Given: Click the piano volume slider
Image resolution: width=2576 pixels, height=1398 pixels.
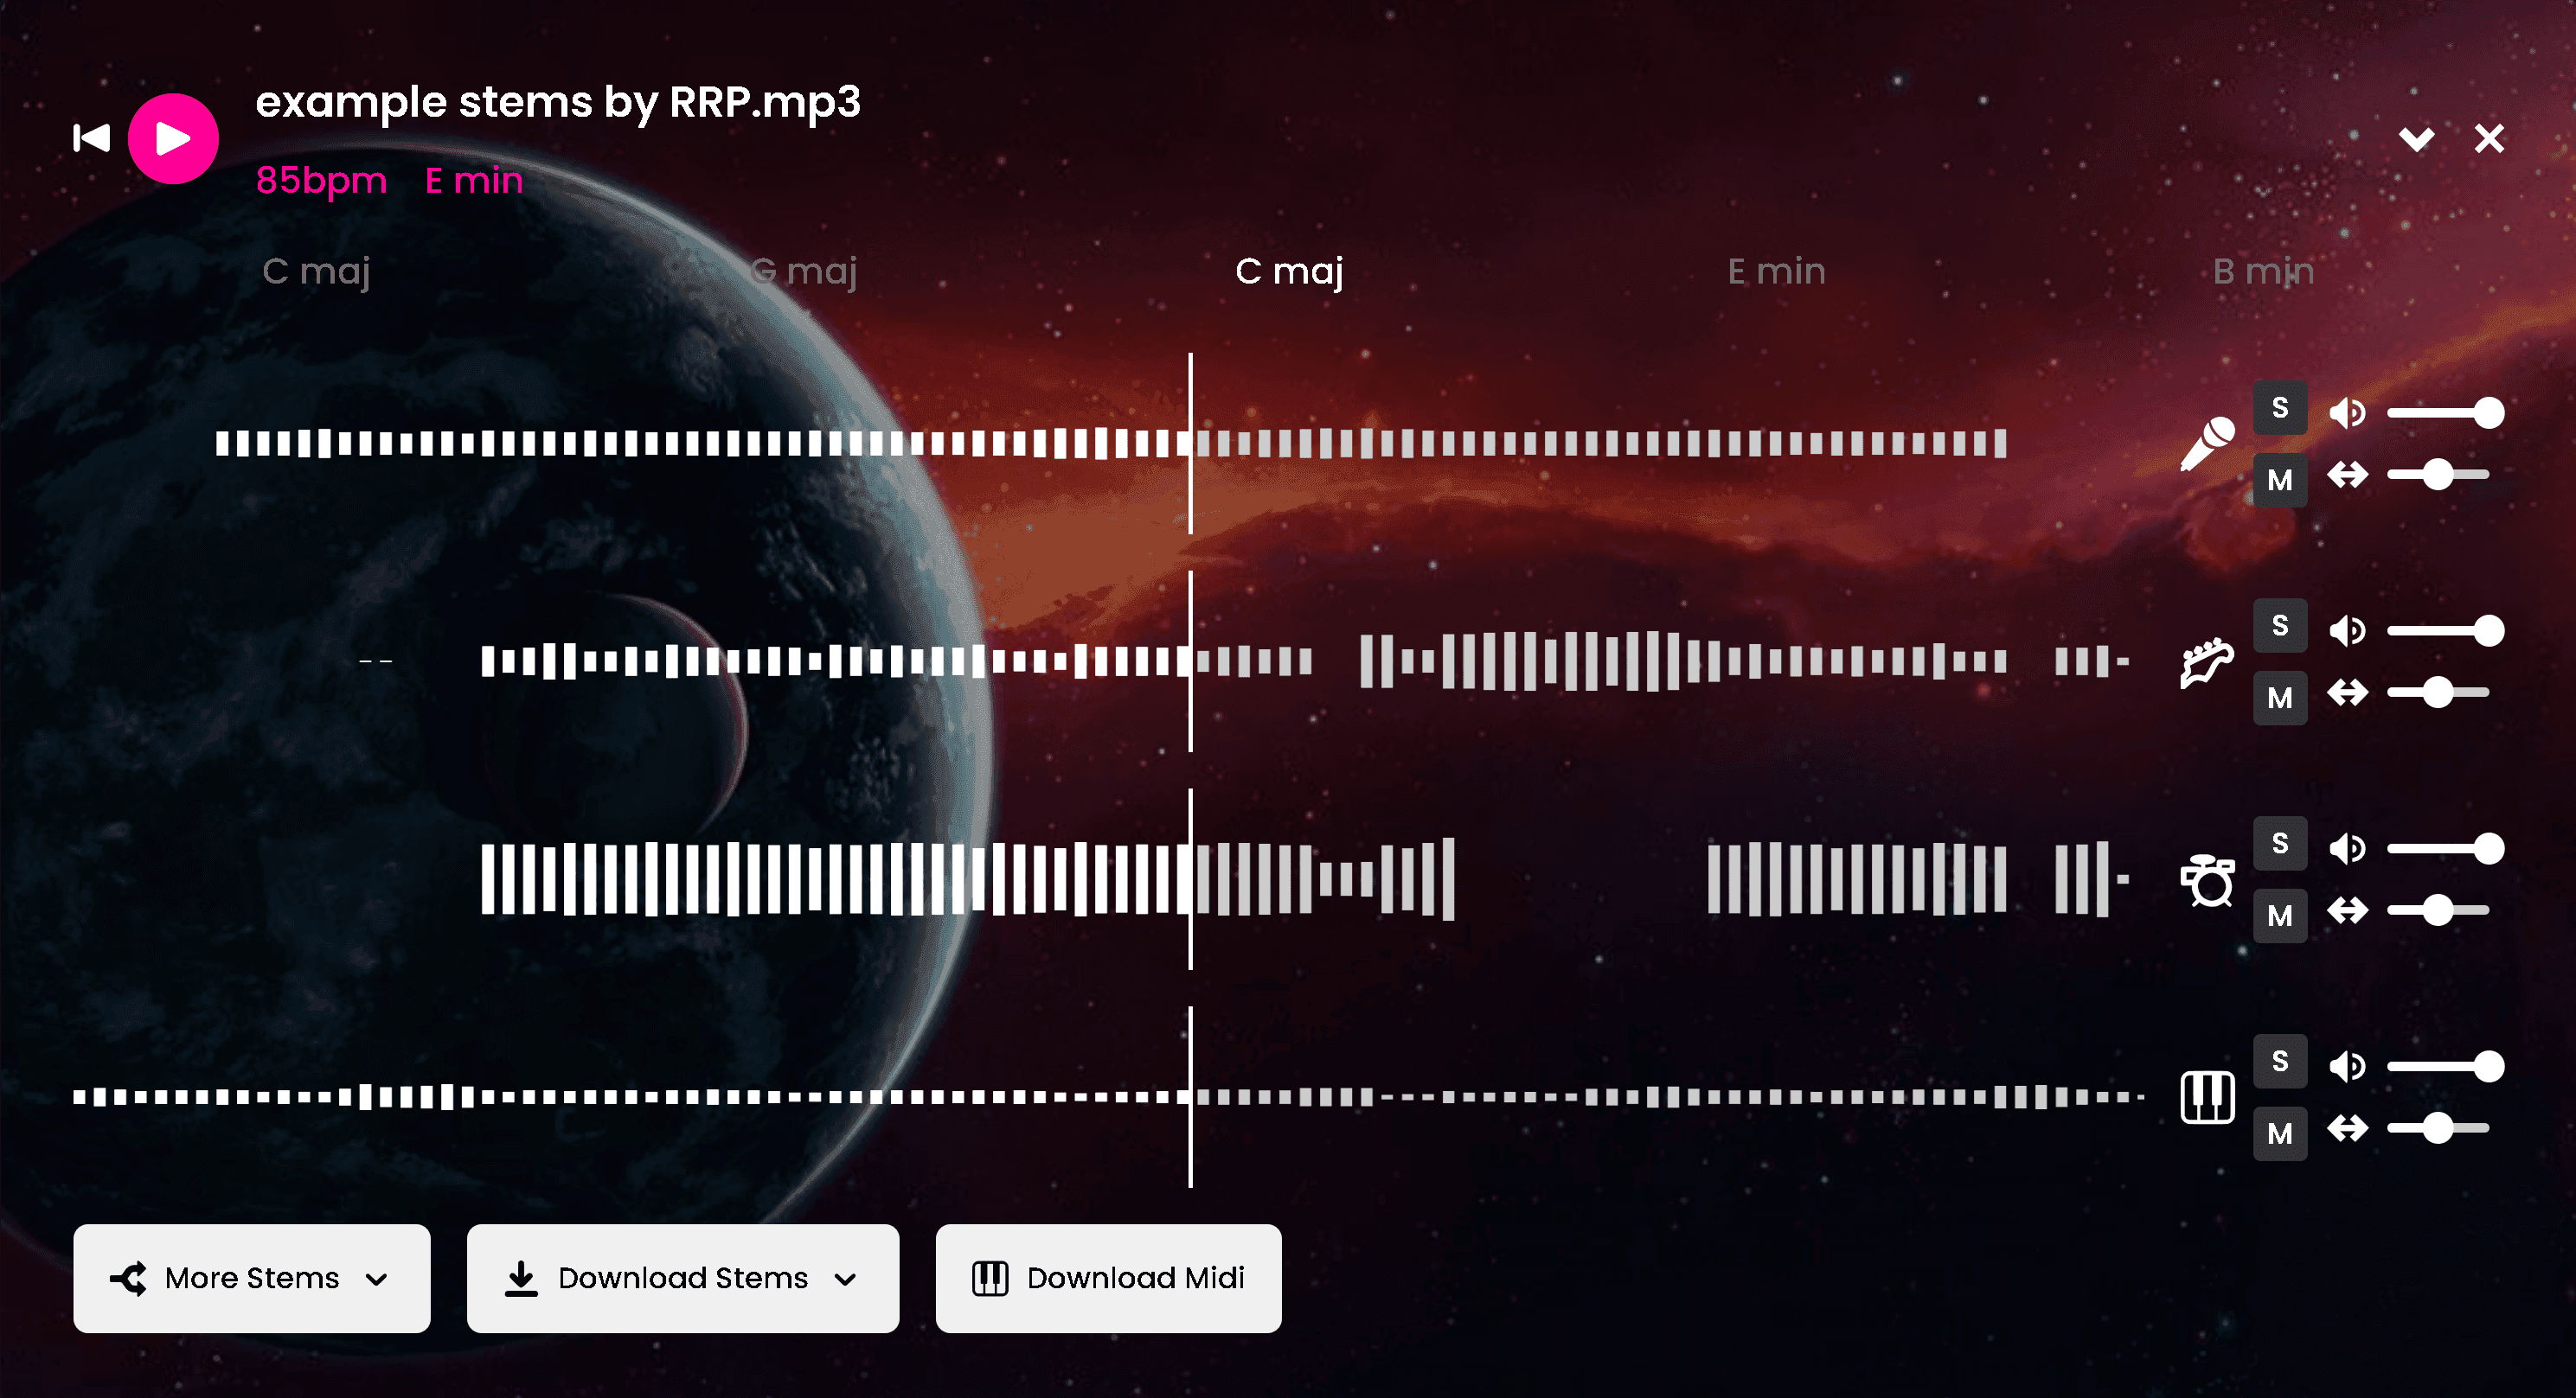Looking at the screenshot, I should 2446,1066.
